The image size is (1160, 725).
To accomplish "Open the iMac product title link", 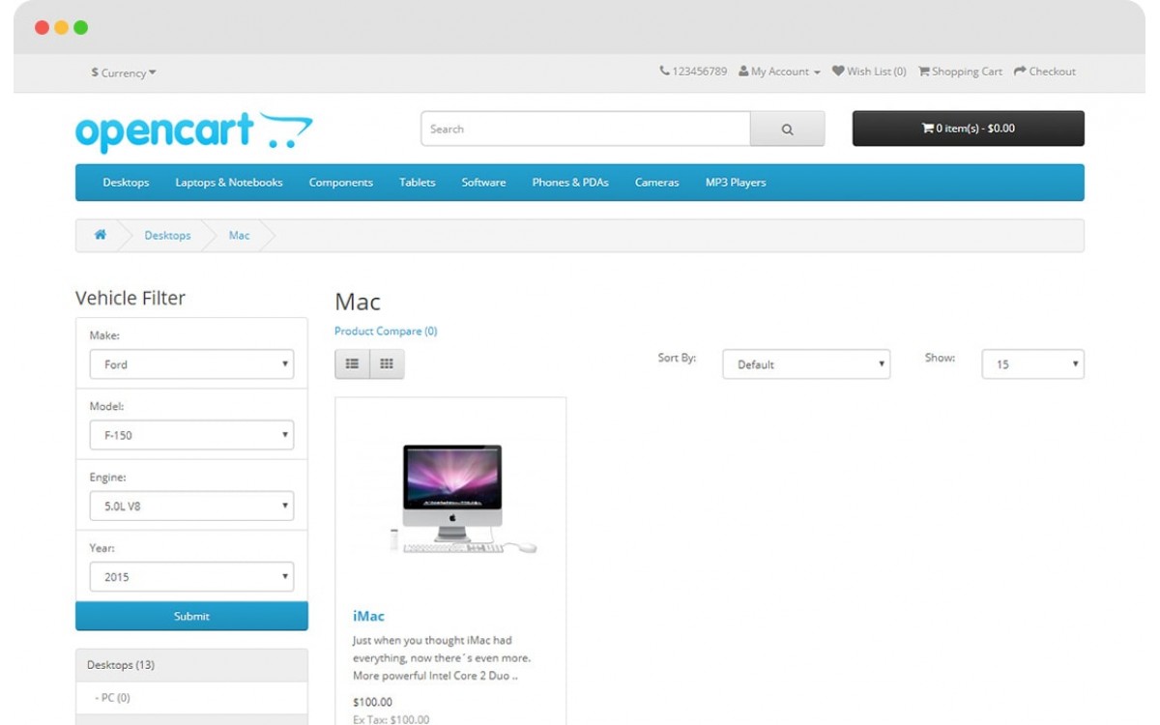I will tap(368, 616).
